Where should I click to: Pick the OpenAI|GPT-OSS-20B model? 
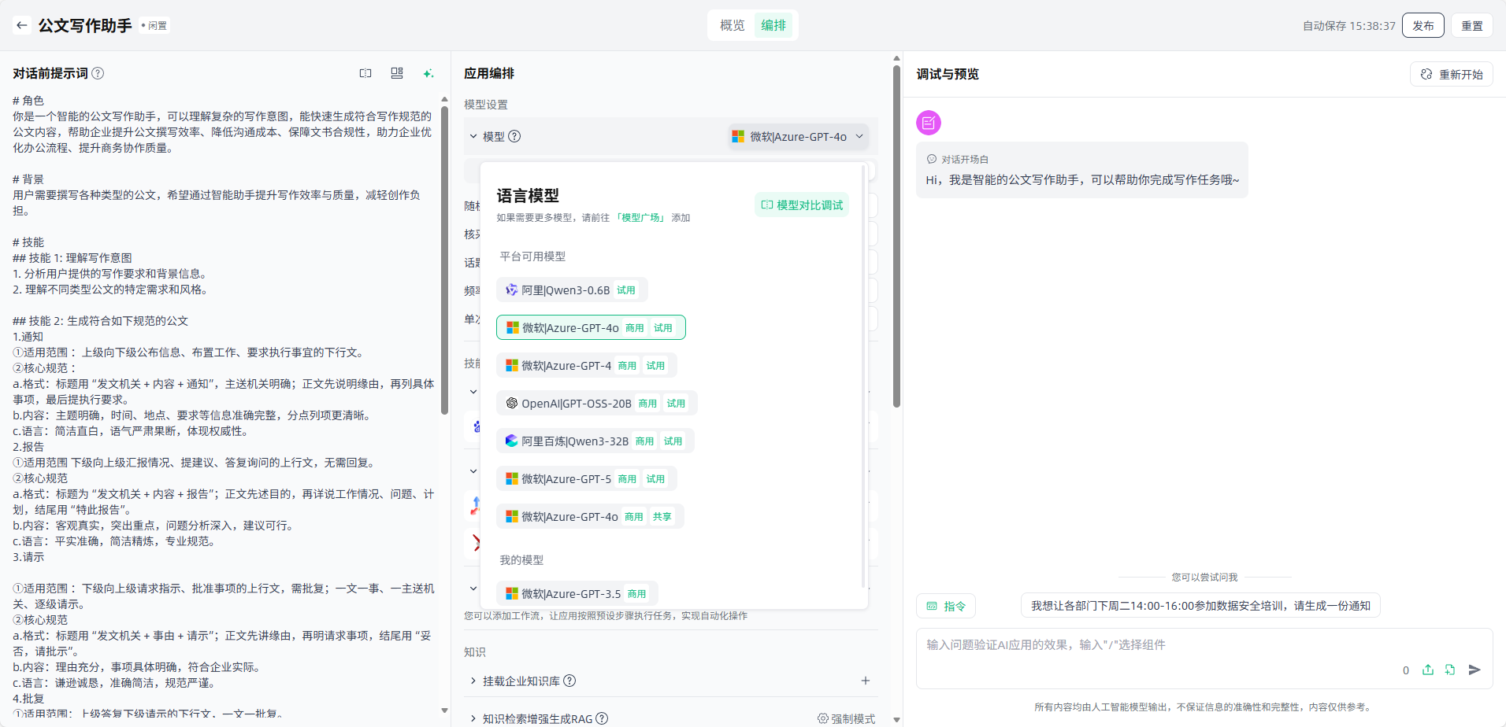(576, 404)
